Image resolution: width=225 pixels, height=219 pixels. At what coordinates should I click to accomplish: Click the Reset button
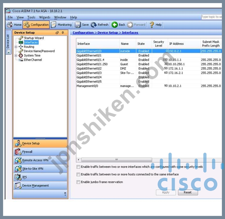(188, 192)
